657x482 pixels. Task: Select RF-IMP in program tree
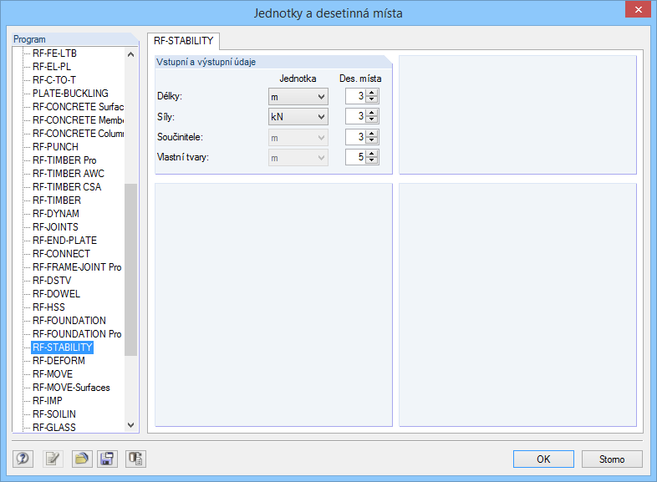48,401
